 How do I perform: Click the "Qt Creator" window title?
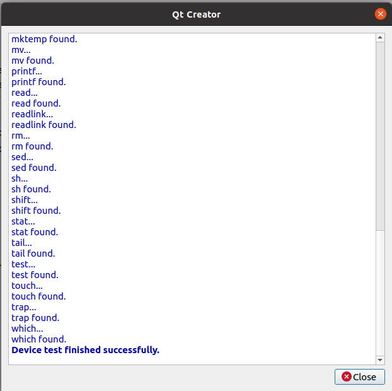coord(196,14)
